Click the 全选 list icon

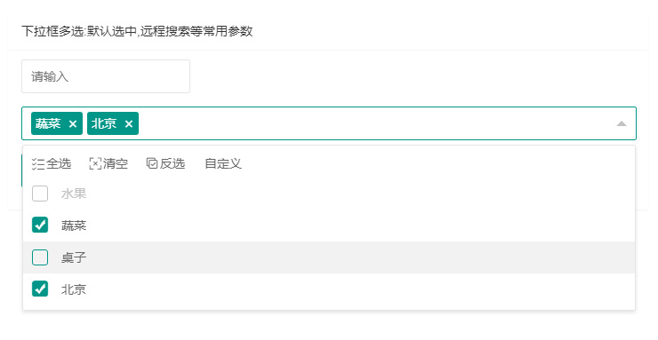tap(37, 163)
